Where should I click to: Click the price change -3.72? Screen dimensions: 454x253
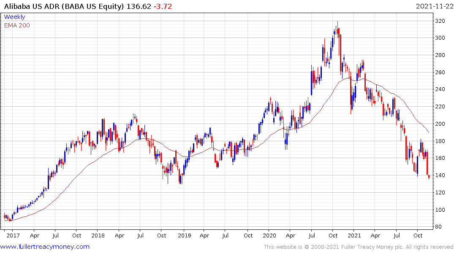tap(163, 6)
